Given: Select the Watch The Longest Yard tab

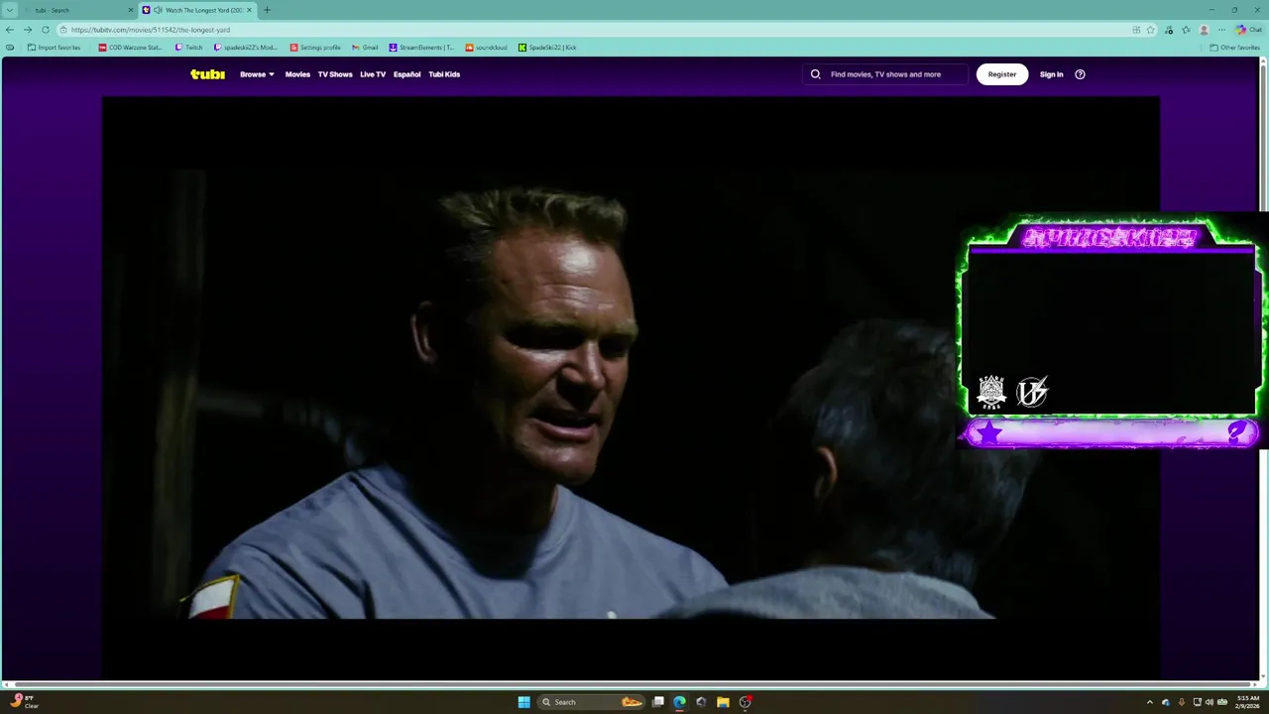Looking at the screenshot, I should (198, 10).
